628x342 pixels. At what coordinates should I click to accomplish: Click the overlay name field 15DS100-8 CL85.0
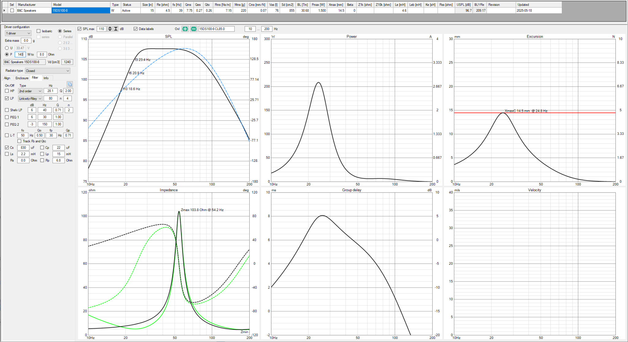coord(216,29)
